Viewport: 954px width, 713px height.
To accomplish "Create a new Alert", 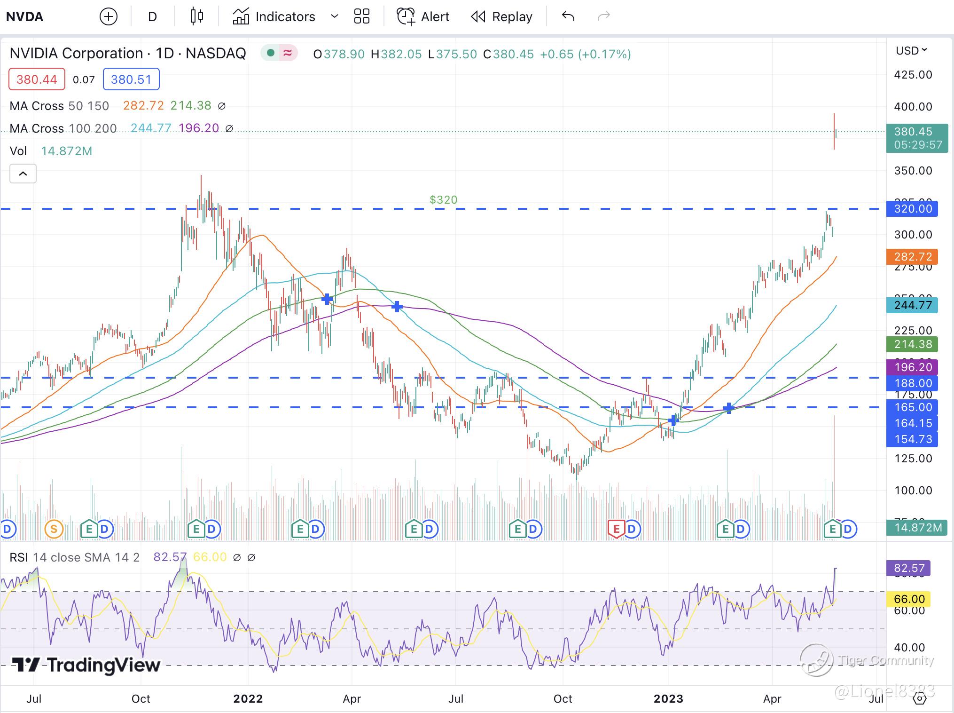I will pos(423,17).
